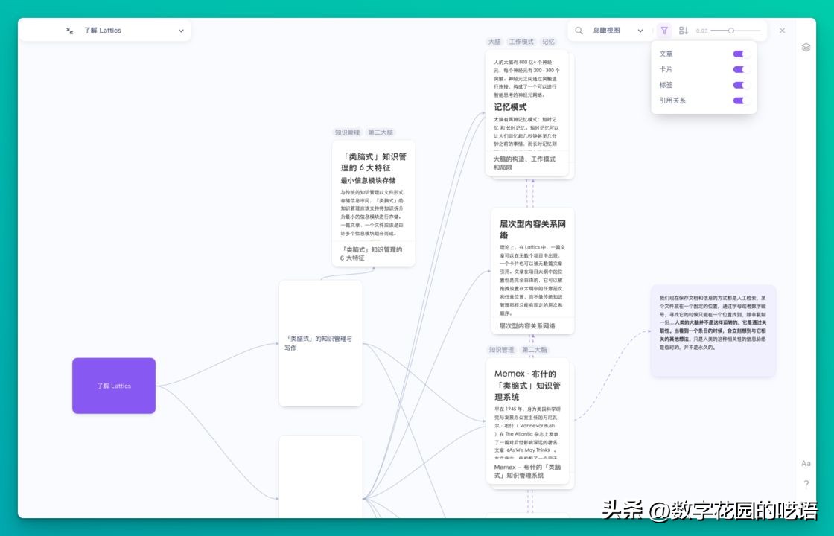This screenshot has height=536, width=834.
Task: Select the purple 了解 Lattics root node
Action: 114,386
